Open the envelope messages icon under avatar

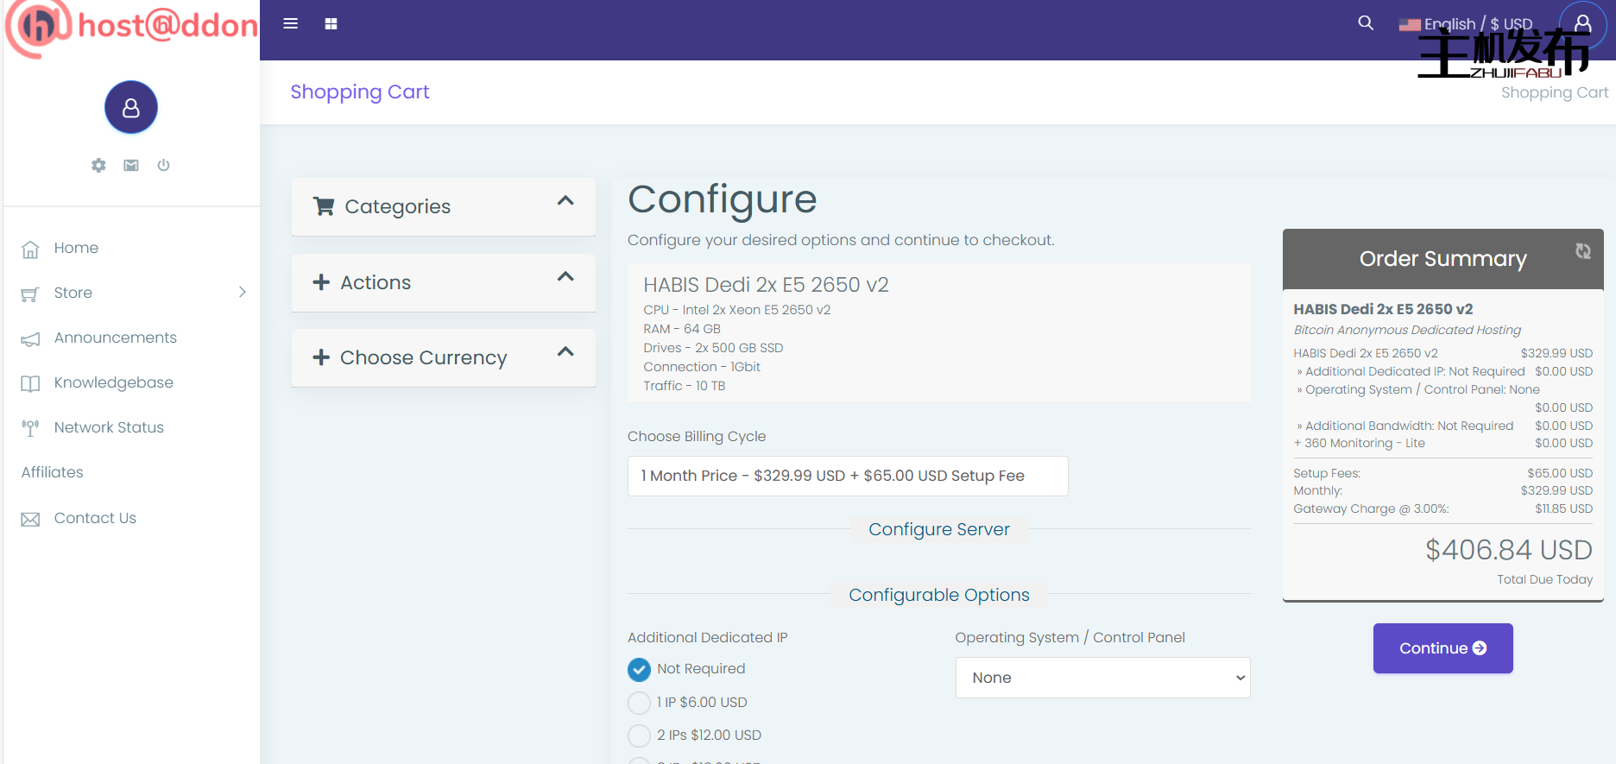click(x=131, y=165)
